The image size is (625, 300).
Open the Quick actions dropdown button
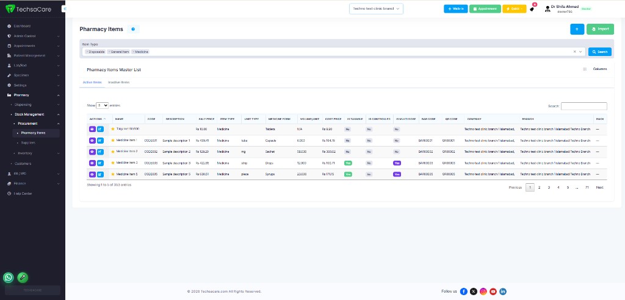point(514,9)
